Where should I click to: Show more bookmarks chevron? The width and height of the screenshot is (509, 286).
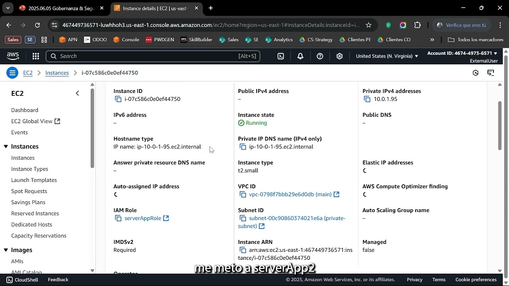click(432, 40)
